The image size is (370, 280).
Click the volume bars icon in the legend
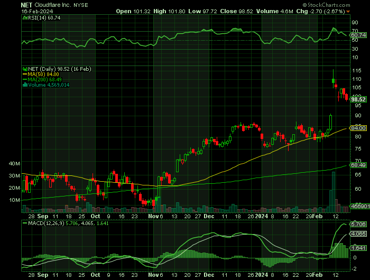pyautogui.click(x=25, y=85)
